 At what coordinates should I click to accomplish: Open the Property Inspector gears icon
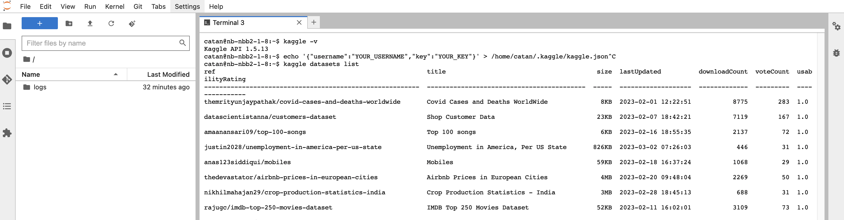tap(836, 26)
